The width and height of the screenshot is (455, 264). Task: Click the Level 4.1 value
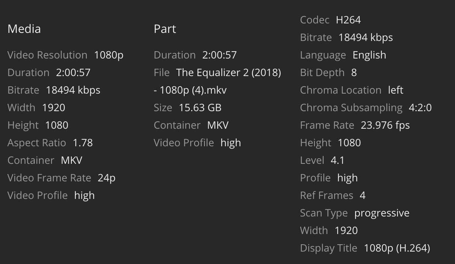click(337, 161)
